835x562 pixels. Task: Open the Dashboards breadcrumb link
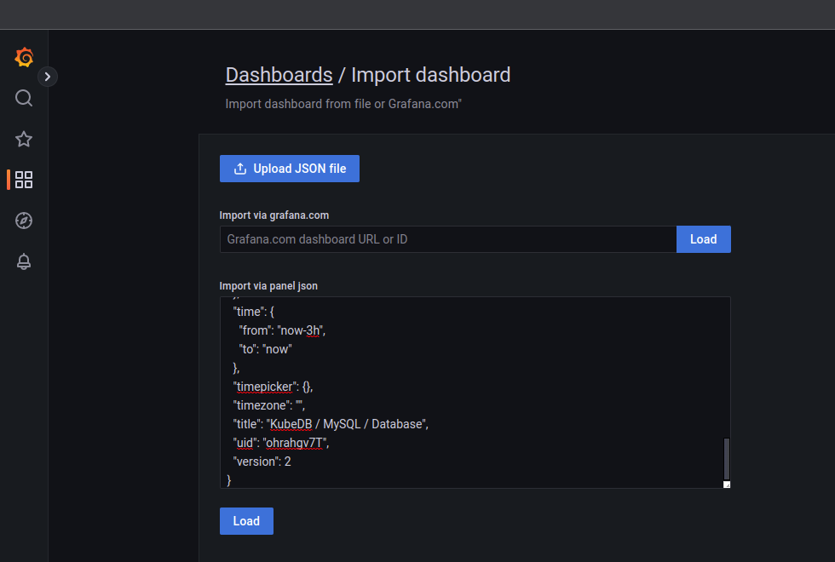coord(279,75)
